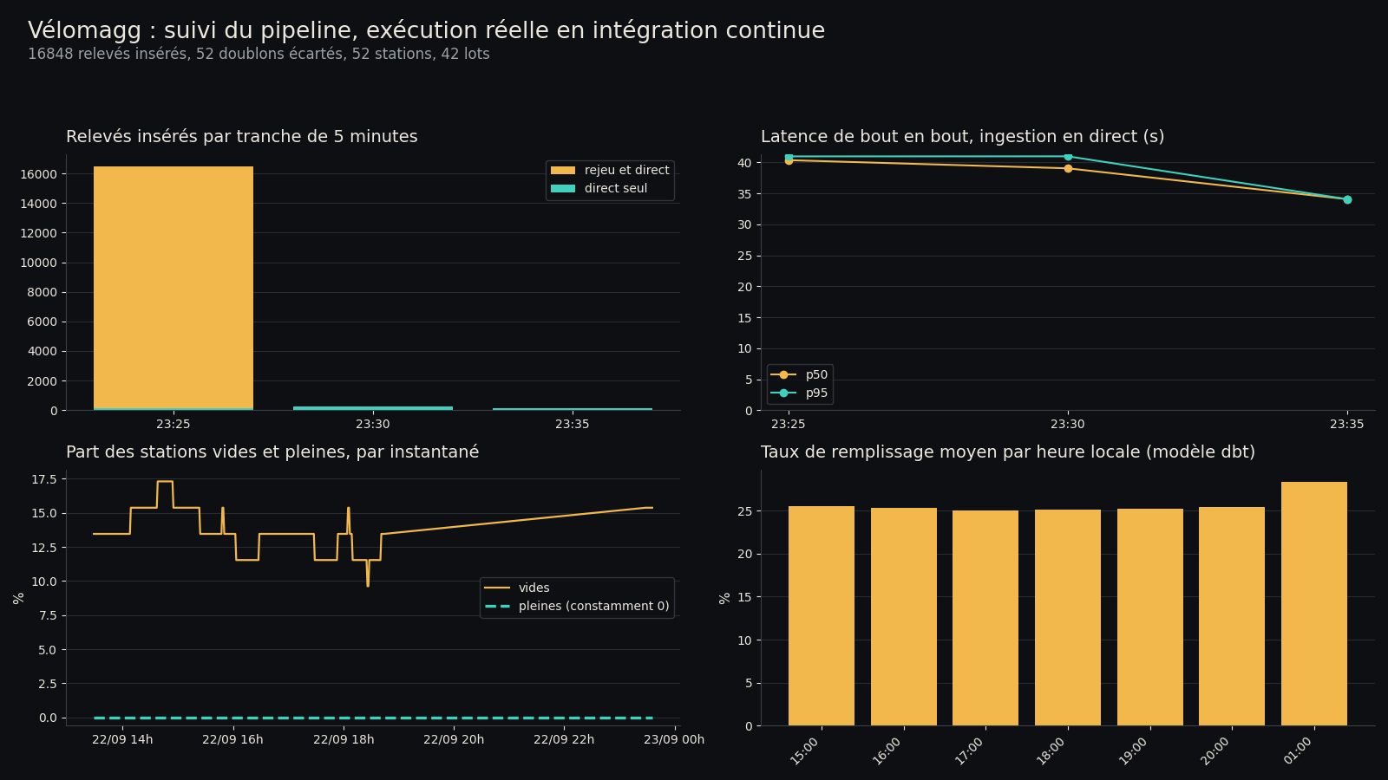Click the p50 data point at 23:30
Image resolution: width=1388 pixels, height=780 pixels.
click(1068, 168)
